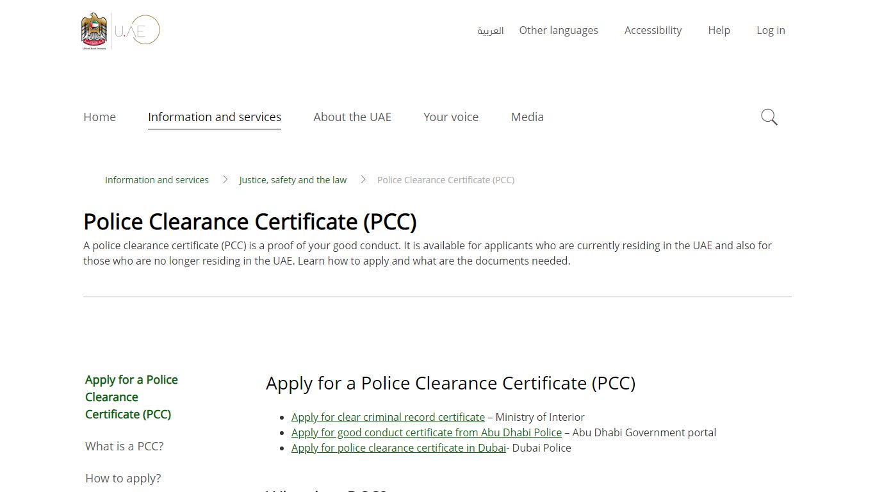875x492 pixels.
Task: Go to Home in main navigation
Action: pos(99,117)
